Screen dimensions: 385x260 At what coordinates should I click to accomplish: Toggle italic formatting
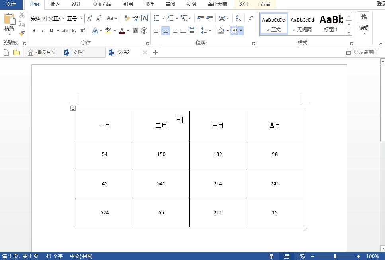click(x=43, y=31)
